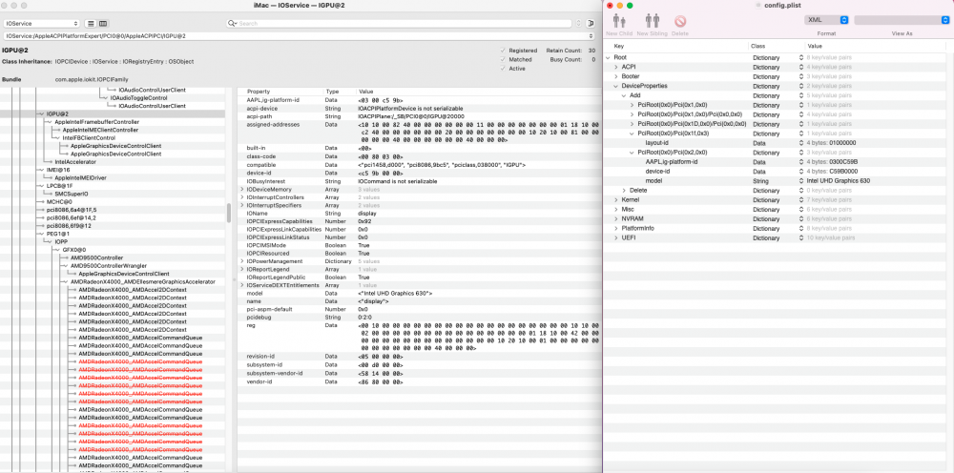Collapse the DeviceProperties dictionary

pyautogui.click(x=616, y=87)
